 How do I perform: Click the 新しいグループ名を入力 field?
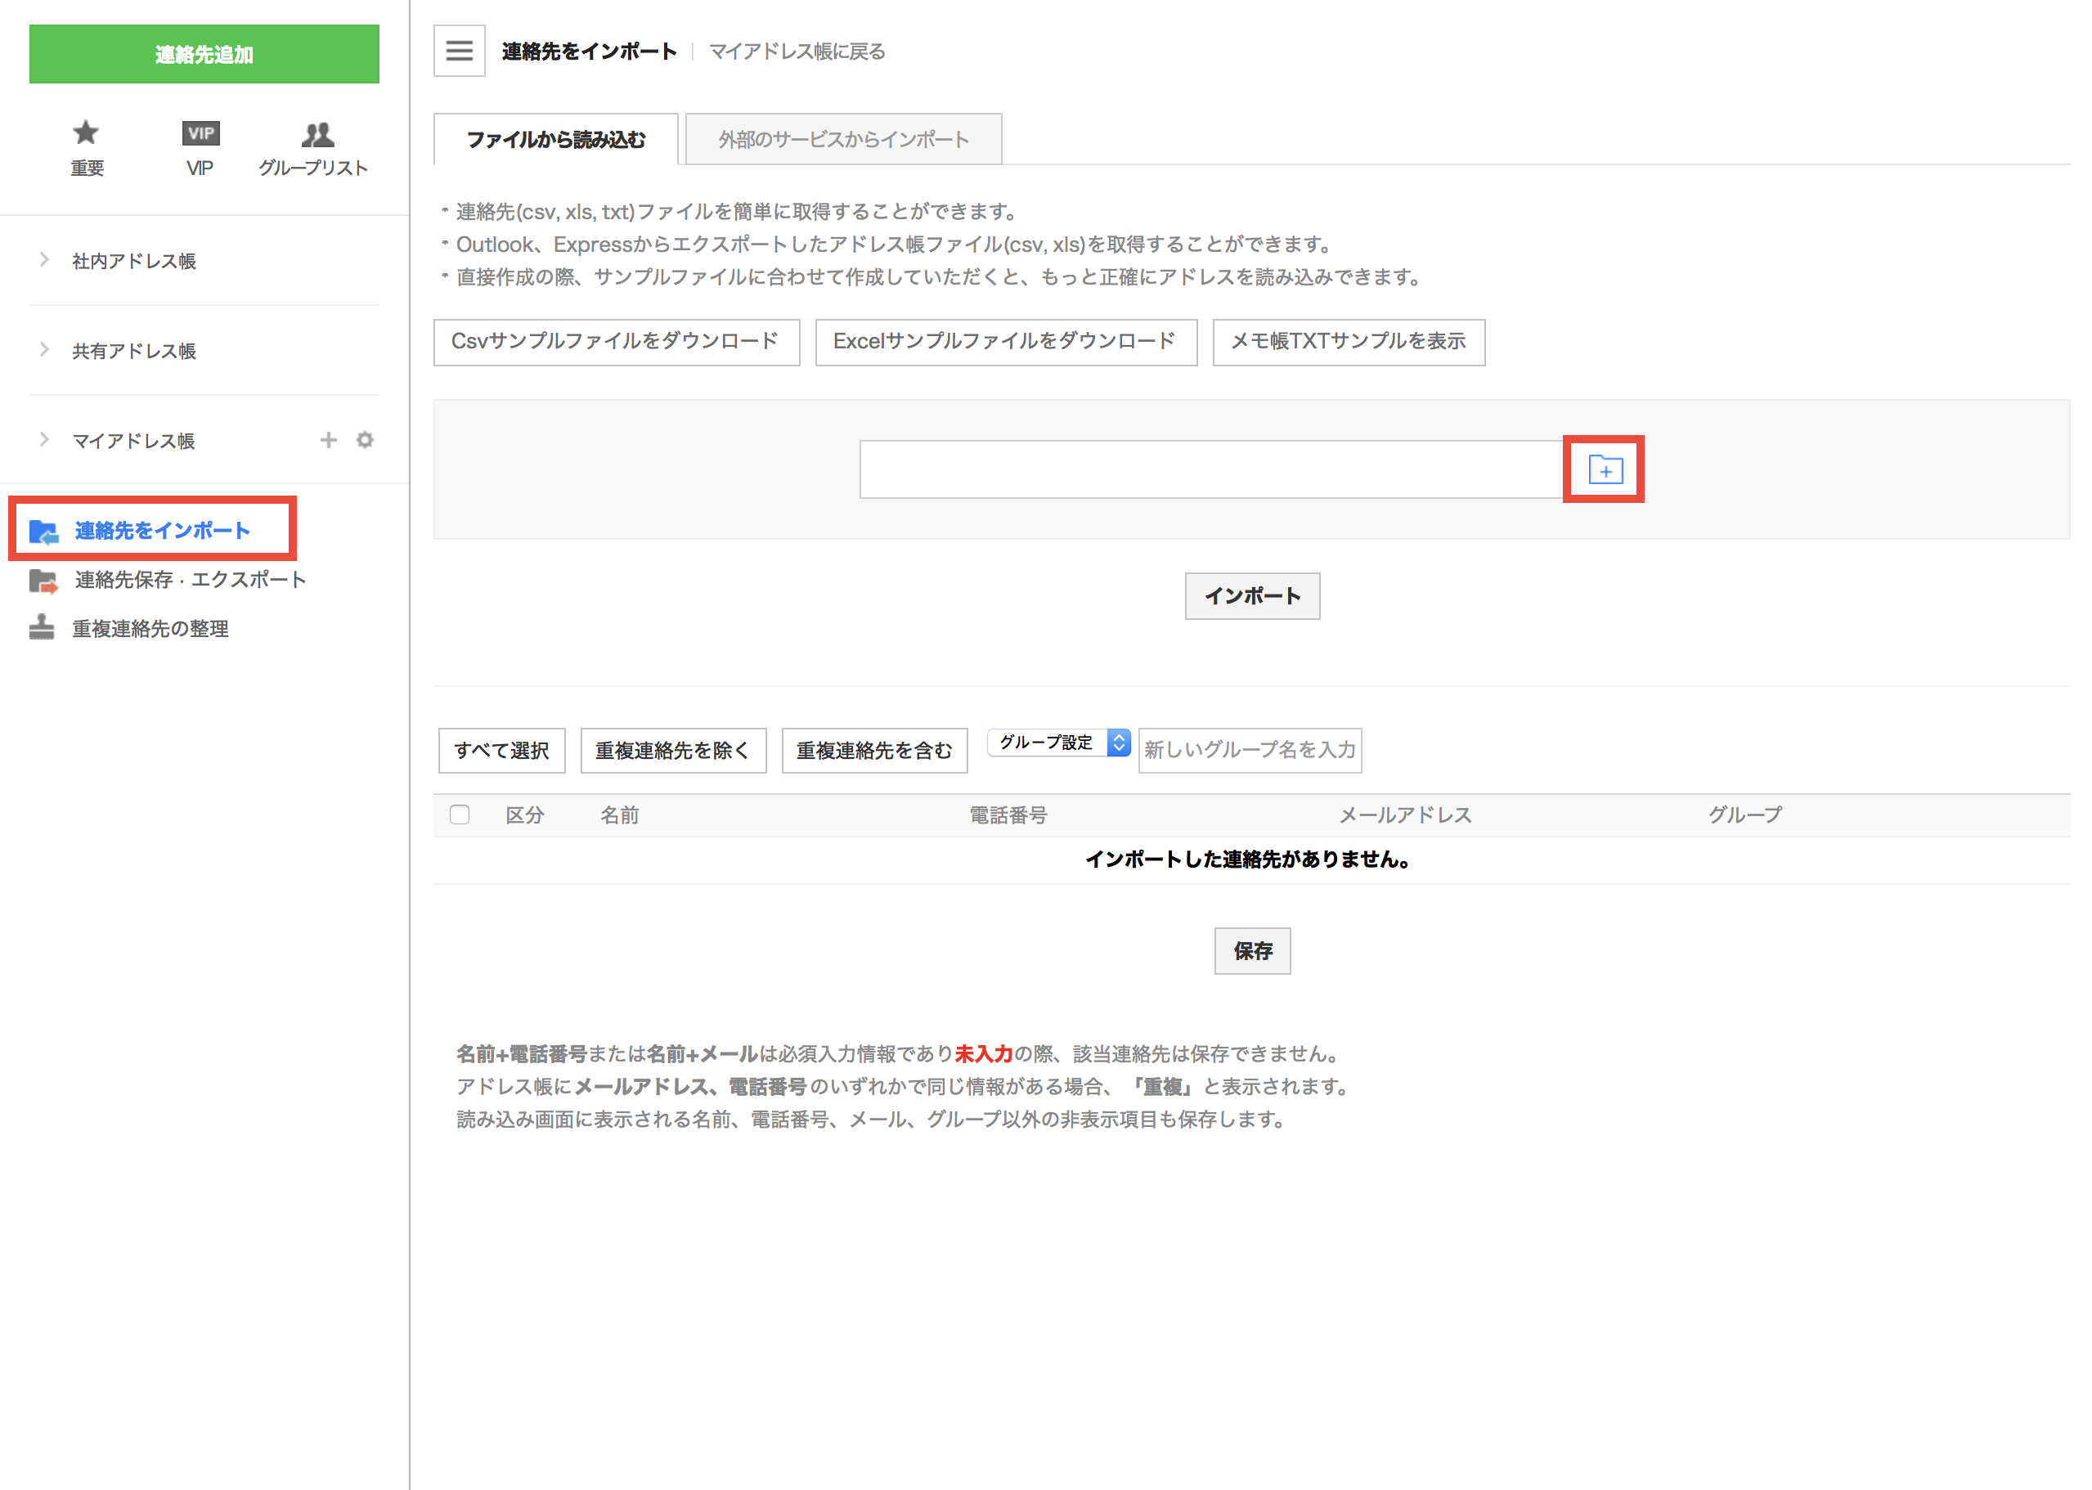coord(1250,750)
